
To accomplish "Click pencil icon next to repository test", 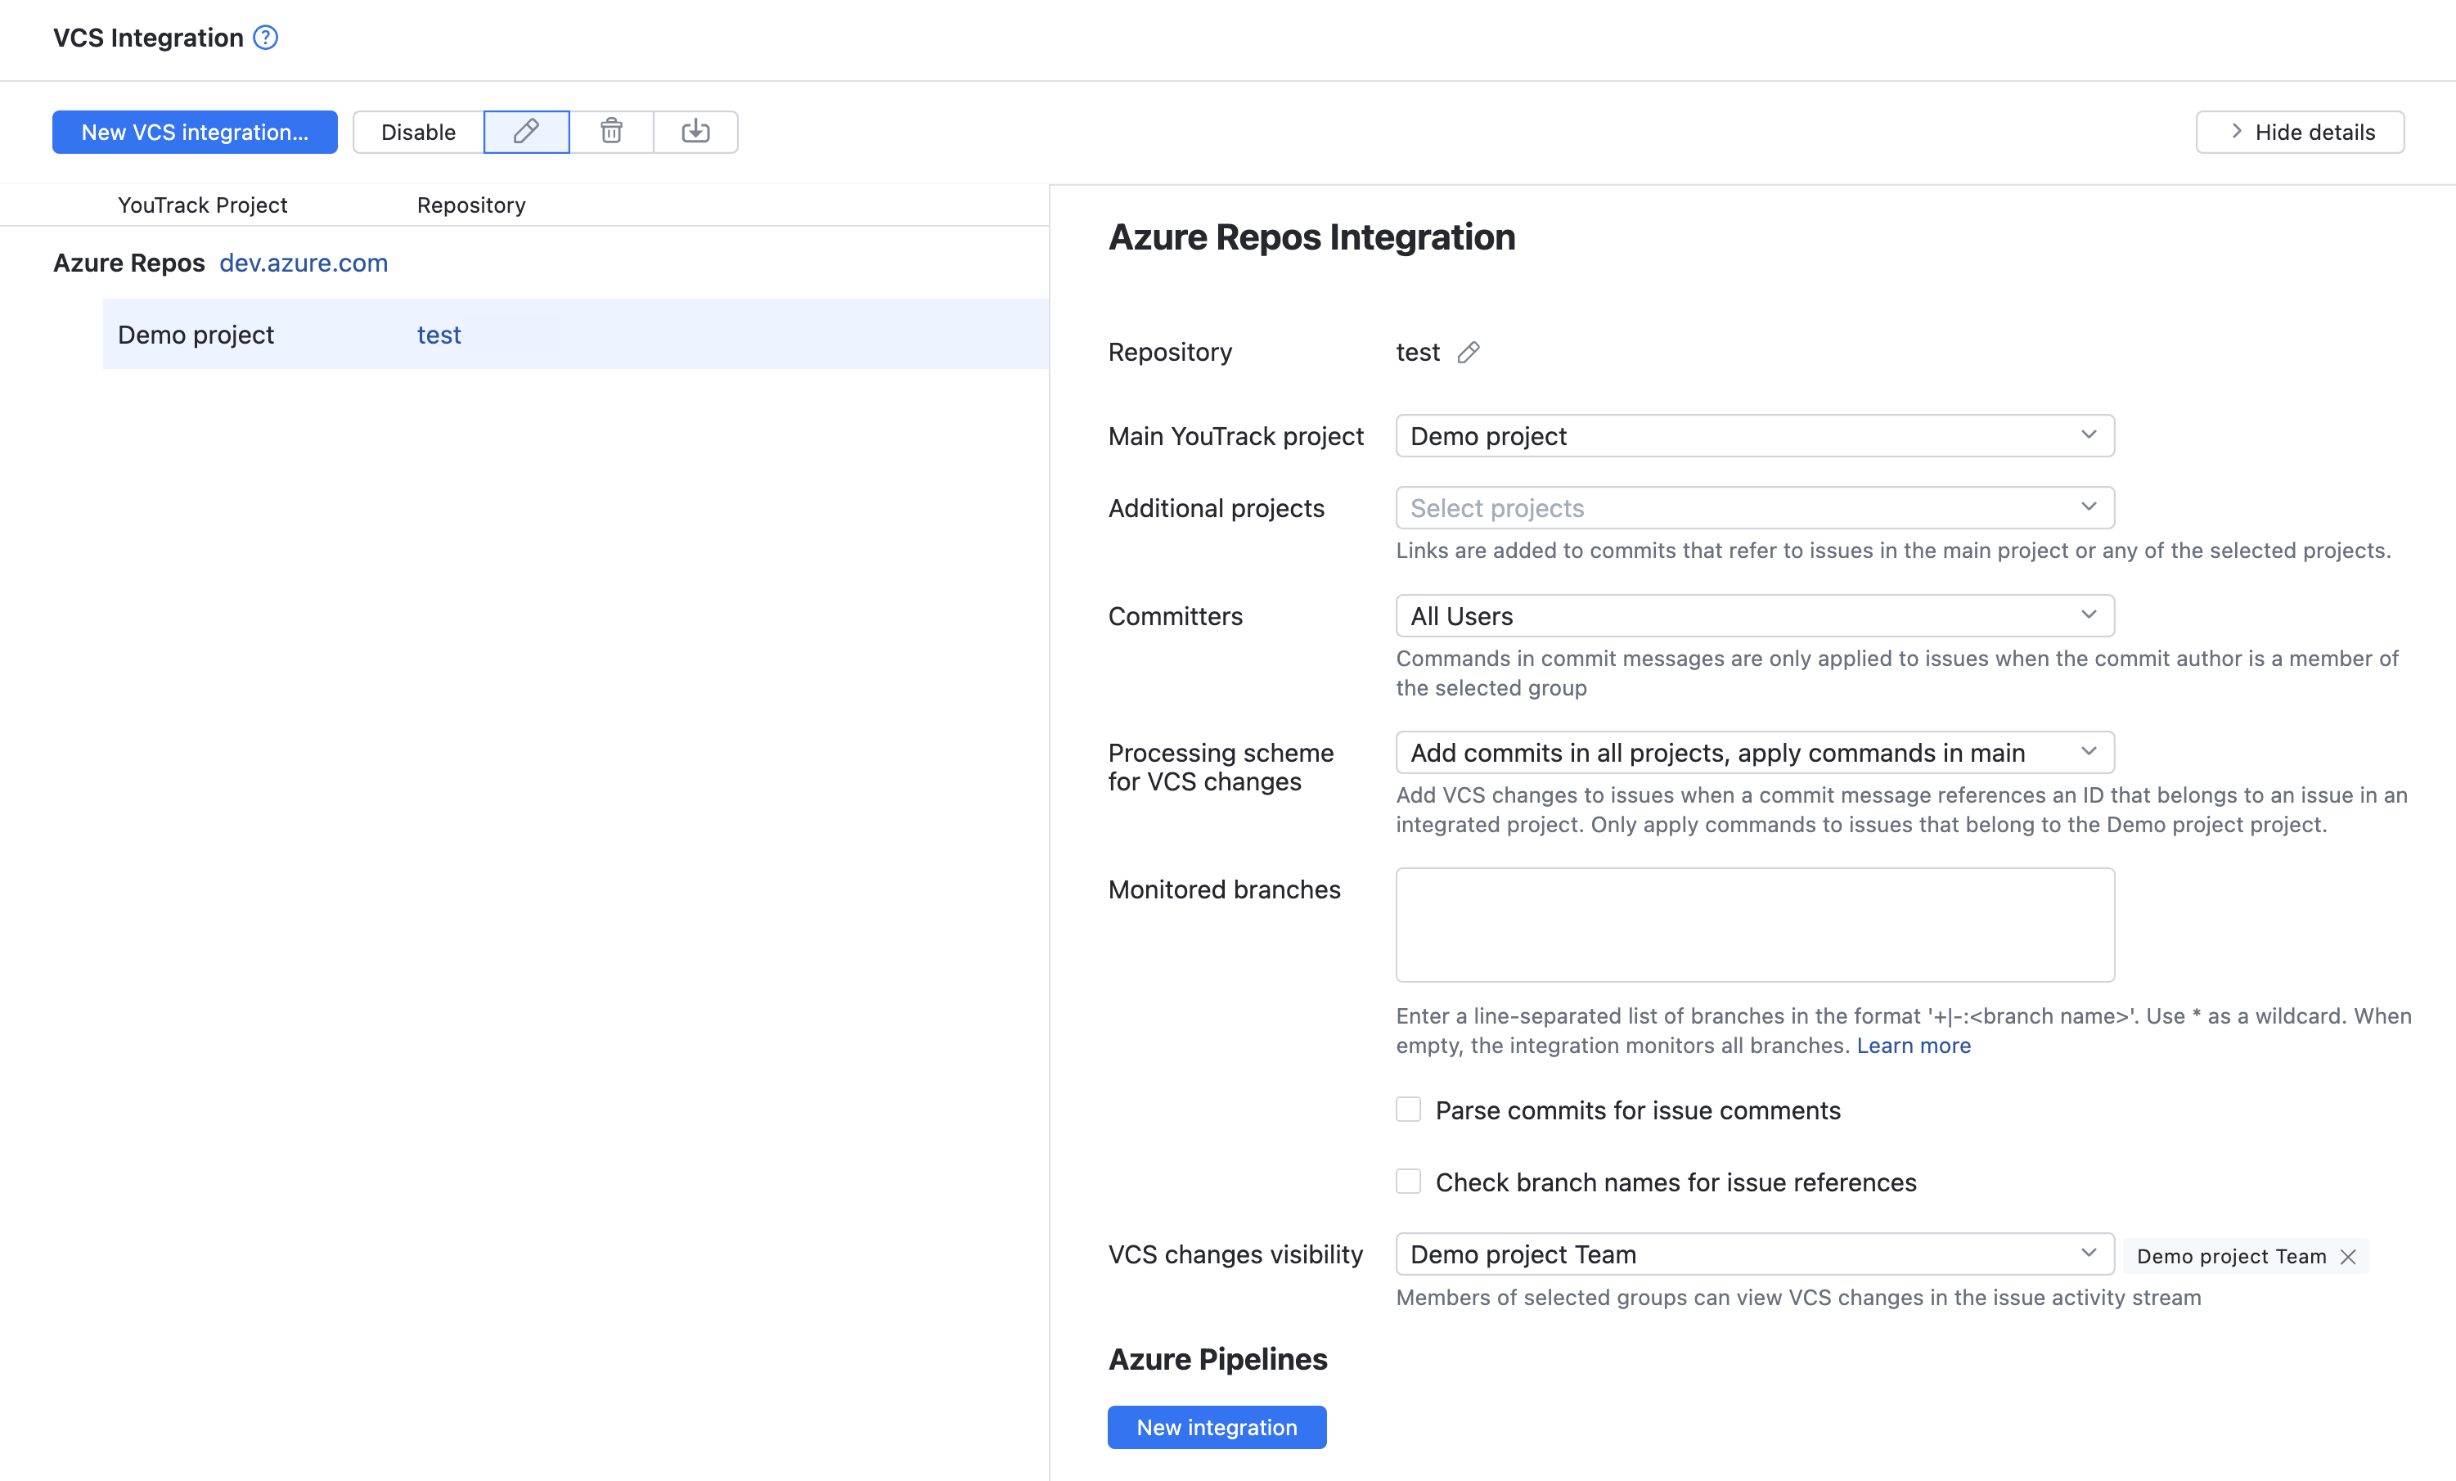I will 1469,352.
